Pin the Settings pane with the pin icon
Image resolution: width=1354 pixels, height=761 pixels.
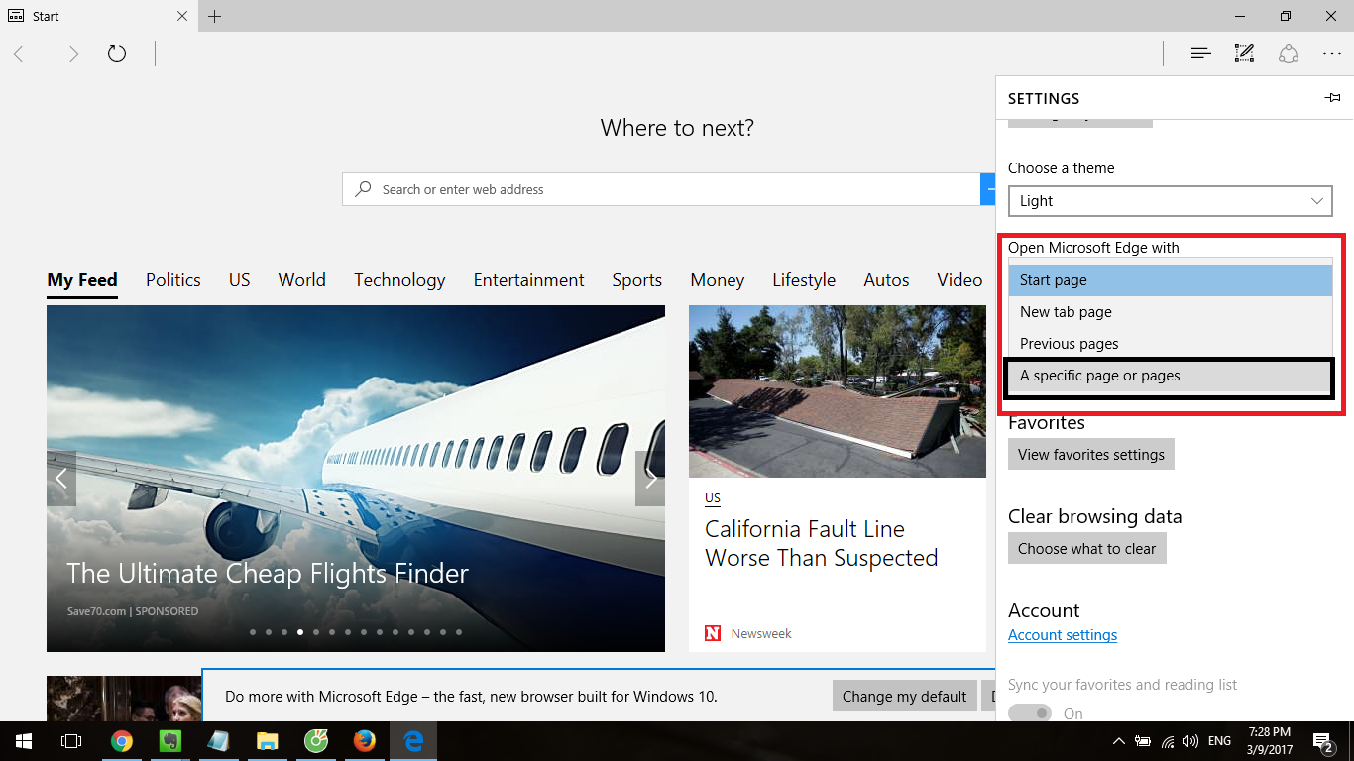(1332, 98)
